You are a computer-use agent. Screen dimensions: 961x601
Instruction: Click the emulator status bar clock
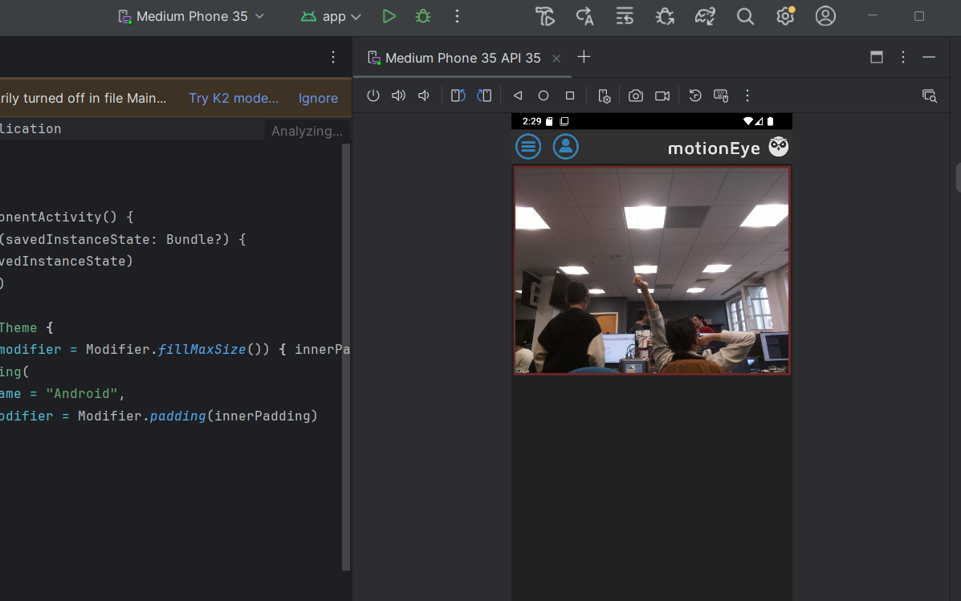pos(531,121)
